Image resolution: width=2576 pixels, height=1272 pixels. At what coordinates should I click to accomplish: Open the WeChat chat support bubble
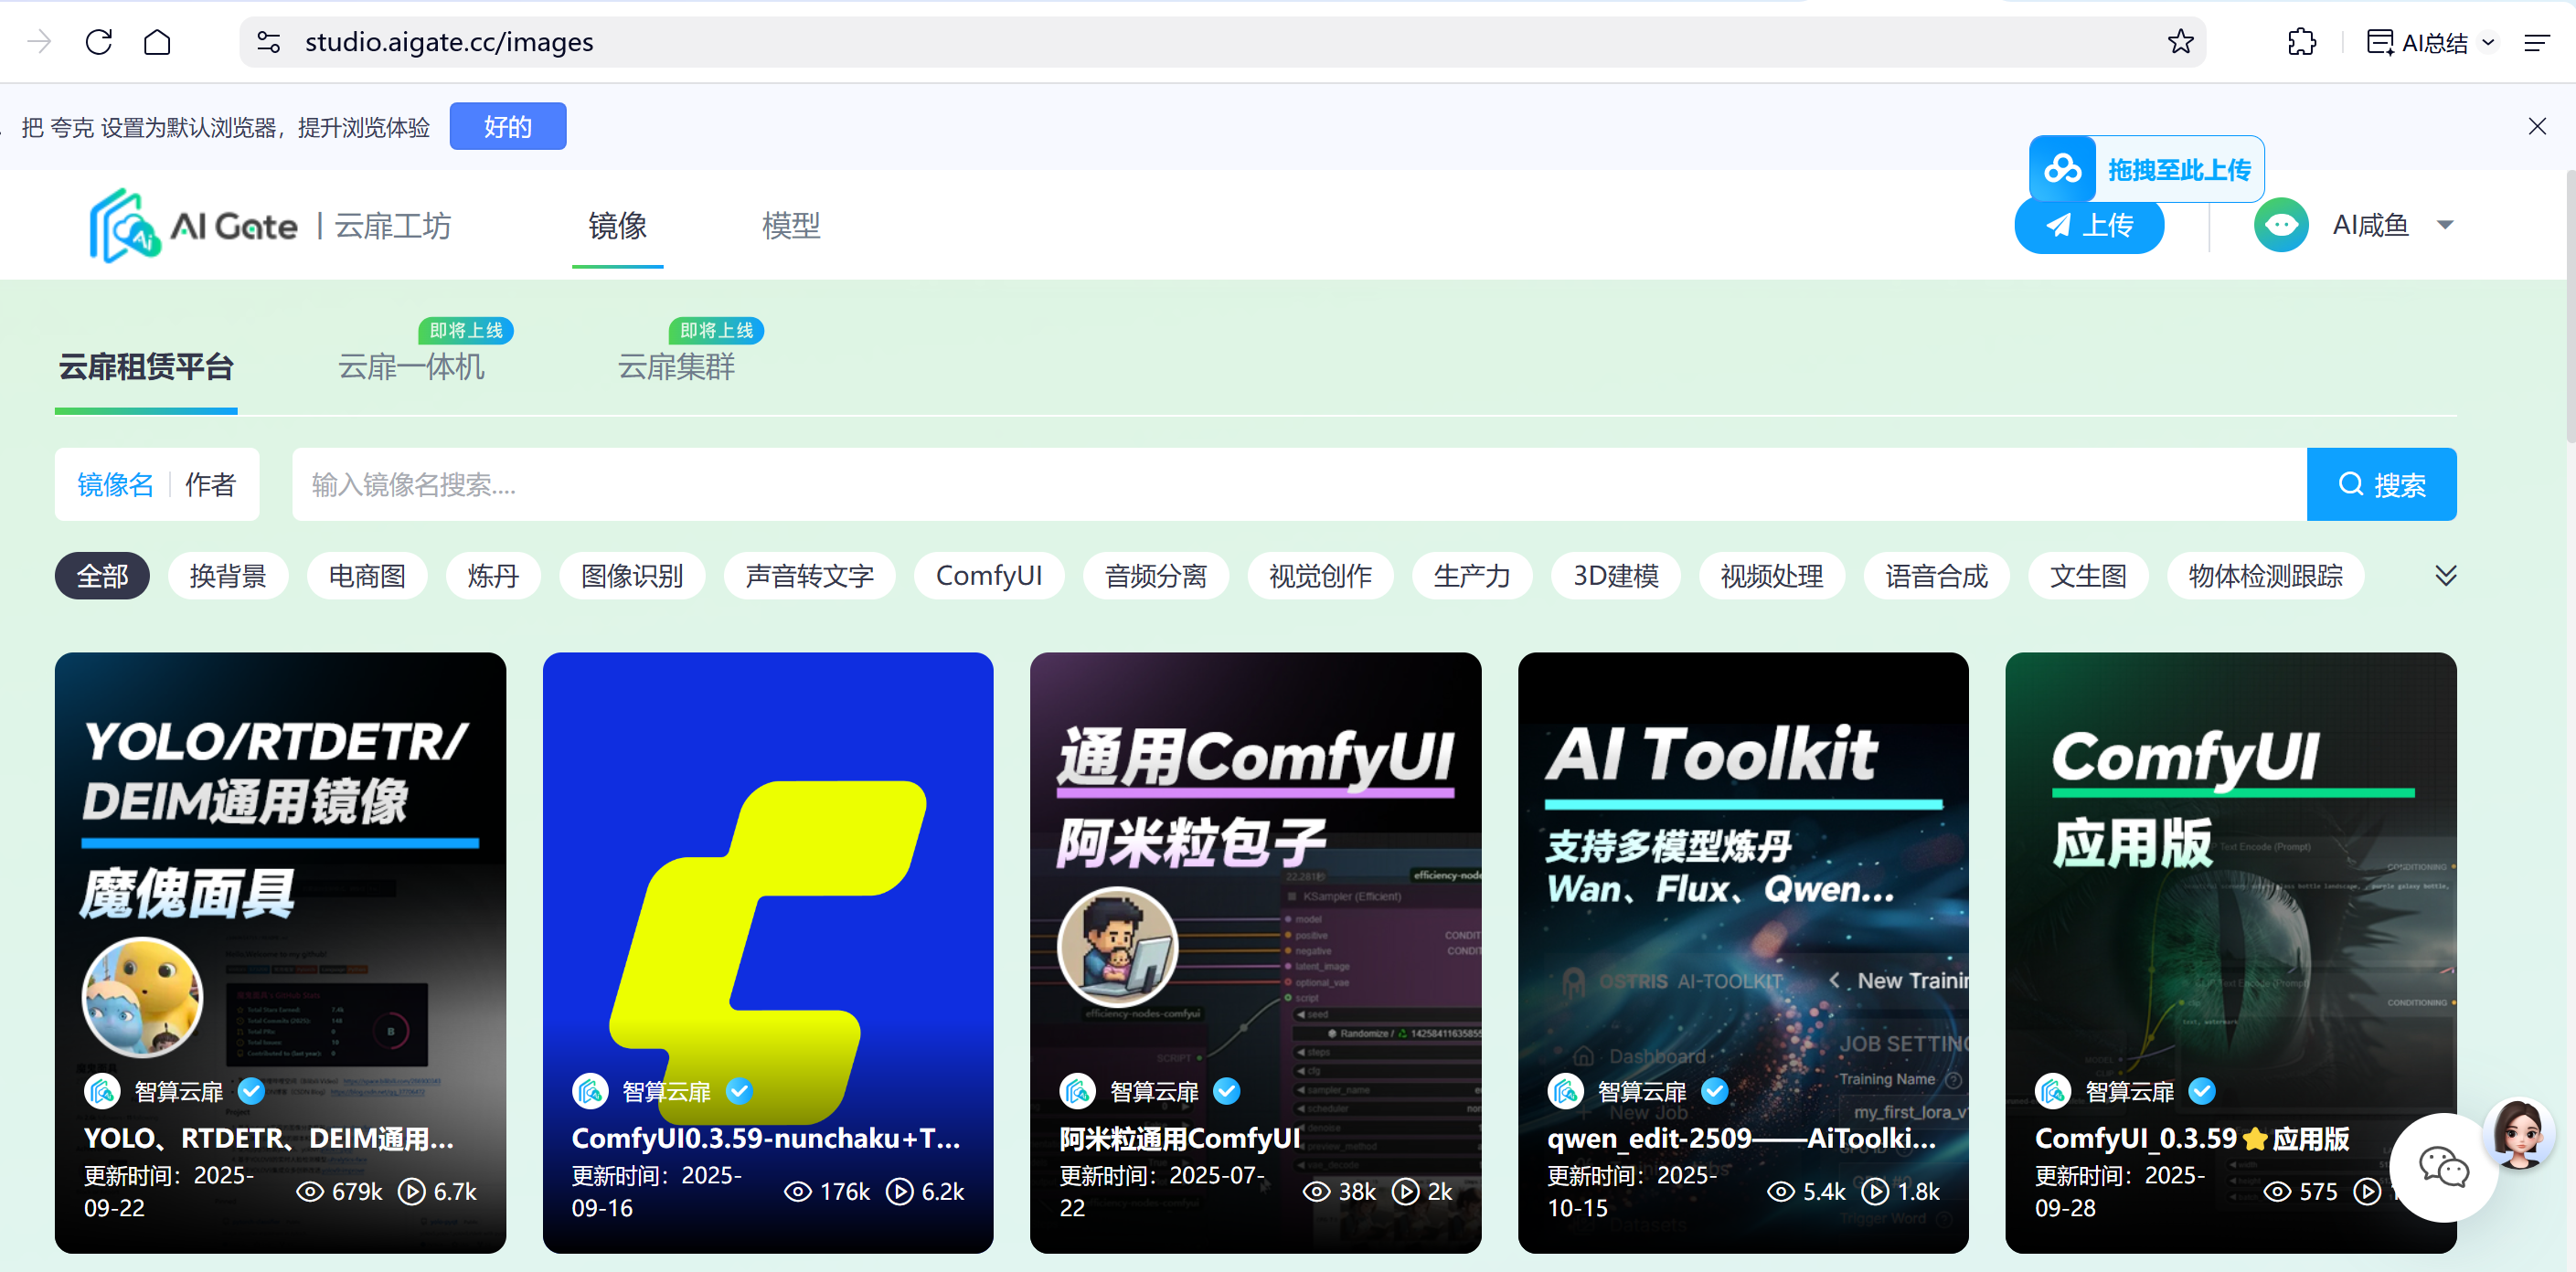2443,1167
